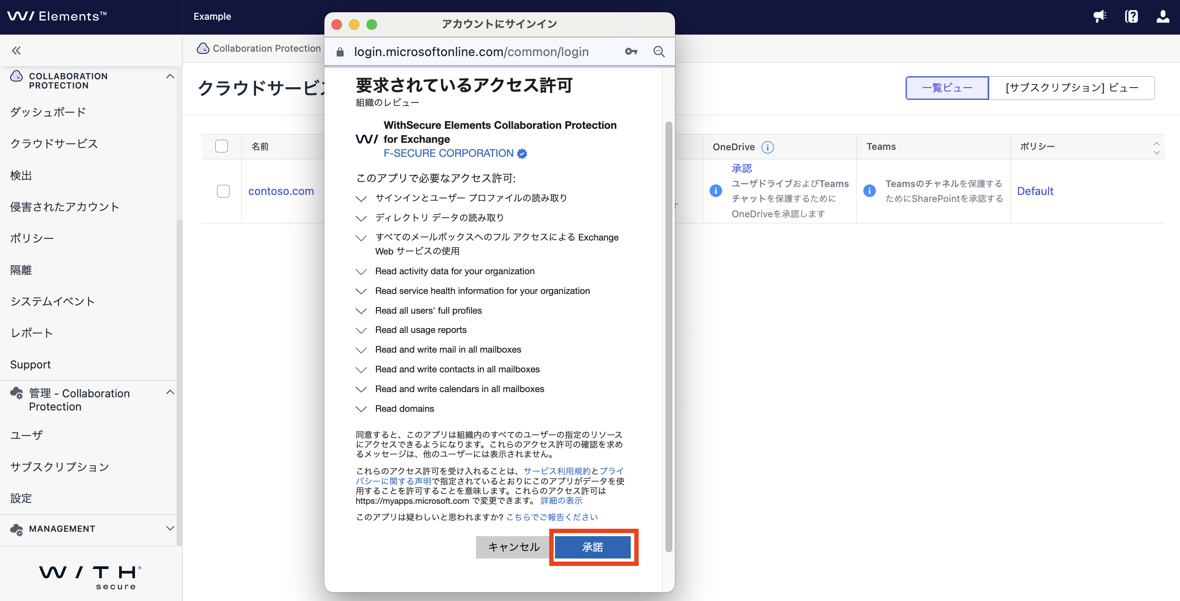Open 設定 in sidebar
The image size is (1180, 601).
click(21, 498)
